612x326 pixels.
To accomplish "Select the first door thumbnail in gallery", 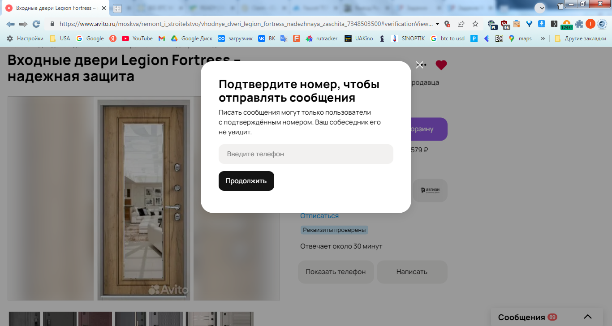I will coord(24,319).
